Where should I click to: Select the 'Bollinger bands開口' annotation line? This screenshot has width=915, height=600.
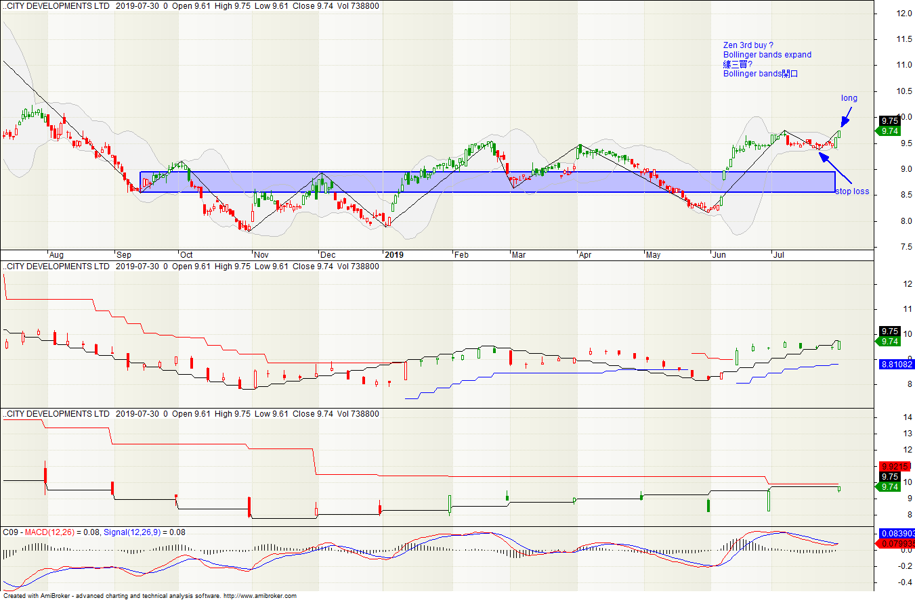click(x=761, y=74)
